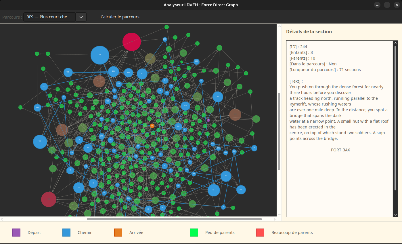Open the Parcours algorithm selector

(49, 17)
